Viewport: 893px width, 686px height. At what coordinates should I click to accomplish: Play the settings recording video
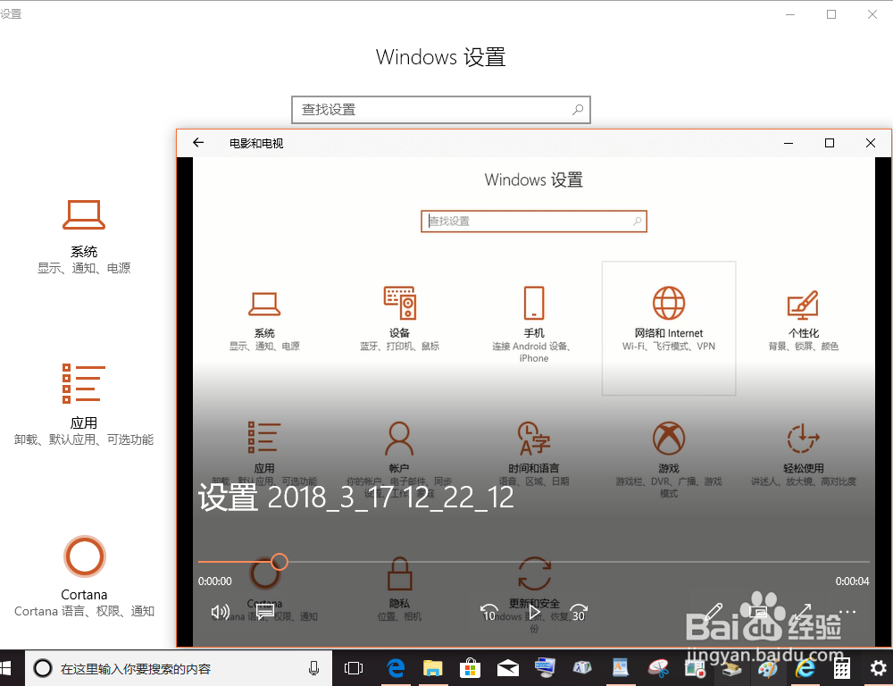(x=534, y=613)
